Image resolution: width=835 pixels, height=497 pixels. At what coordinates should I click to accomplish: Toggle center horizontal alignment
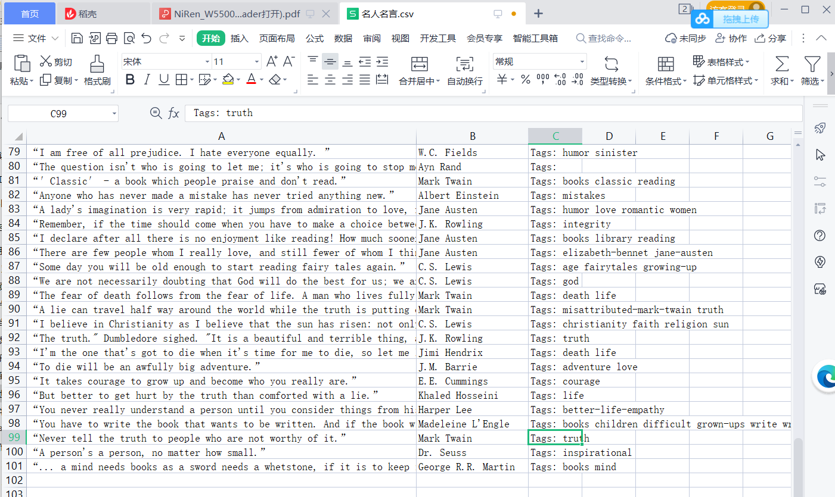tap(330, 80)
